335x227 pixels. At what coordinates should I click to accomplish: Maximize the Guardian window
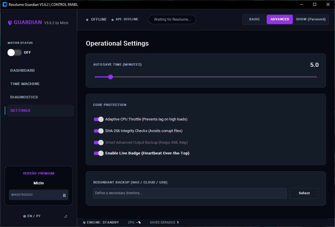(x=314, y=4)
